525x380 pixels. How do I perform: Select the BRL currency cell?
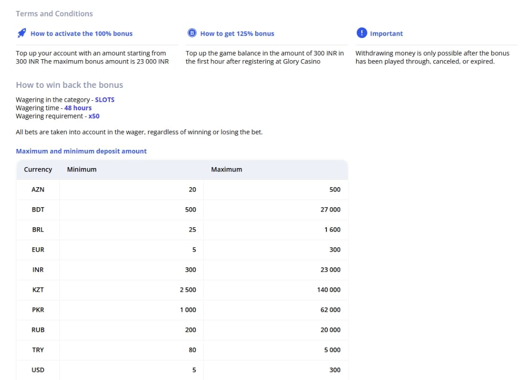click(x=38, y=230)
